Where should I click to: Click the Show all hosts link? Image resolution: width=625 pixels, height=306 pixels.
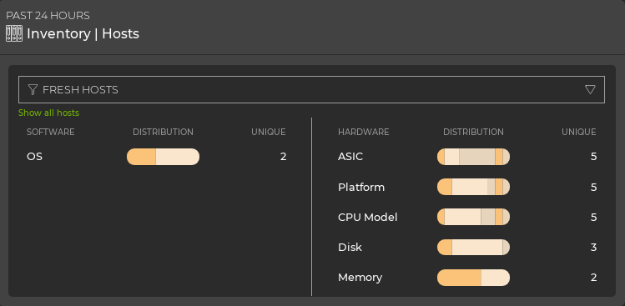click(x=48, y=113)
